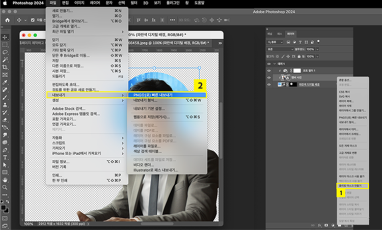This screenshot has width=382, height=230.
Task: Select the Rectangle shape tool
Action: coord(5,172)
